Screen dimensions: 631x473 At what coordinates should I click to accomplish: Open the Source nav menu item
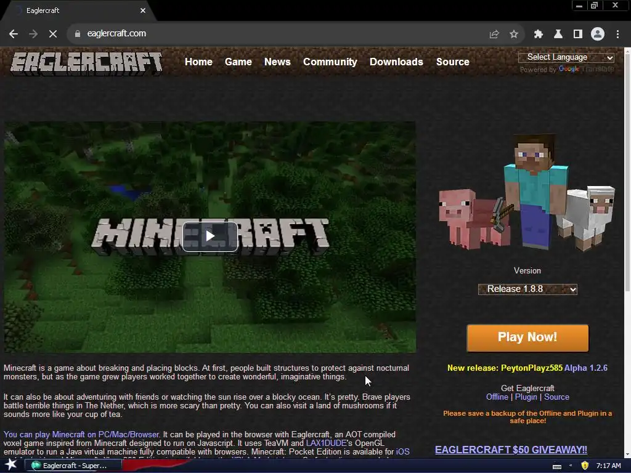pos(453,62)
